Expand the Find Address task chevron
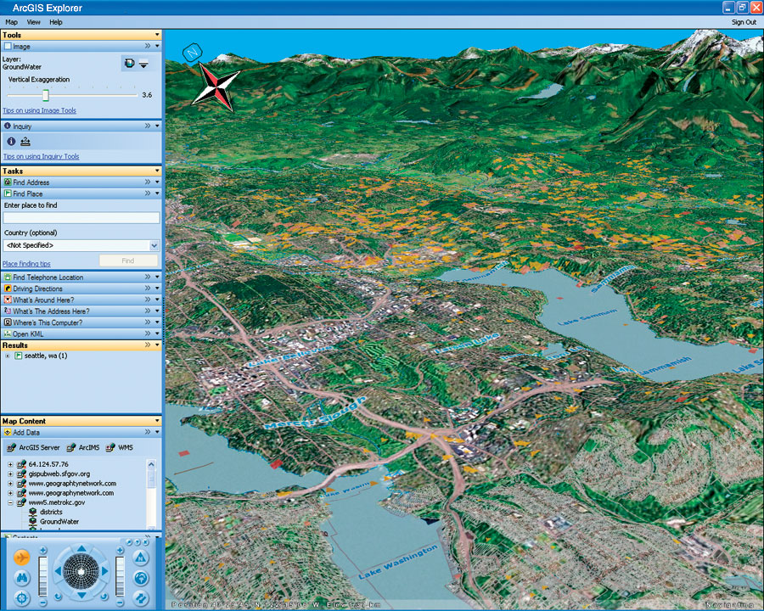 coord(148,182)
